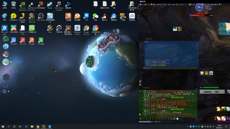Screen dimensions: 230x129
Task: Select the Wallpaper Engine desktop icon
Action: (77, 30)
